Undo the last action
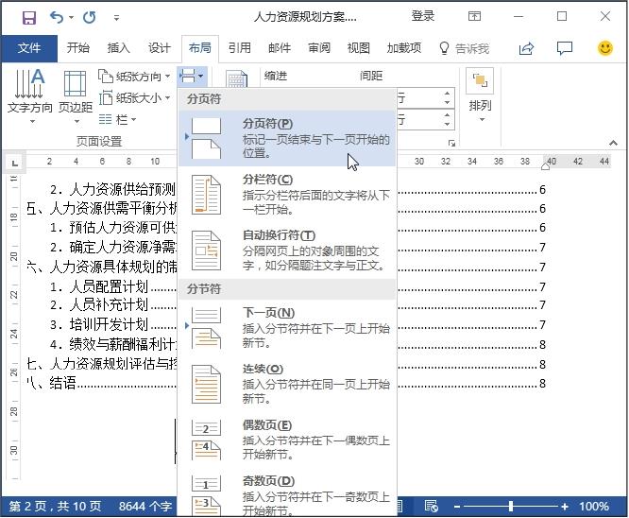 click(57, 17)
